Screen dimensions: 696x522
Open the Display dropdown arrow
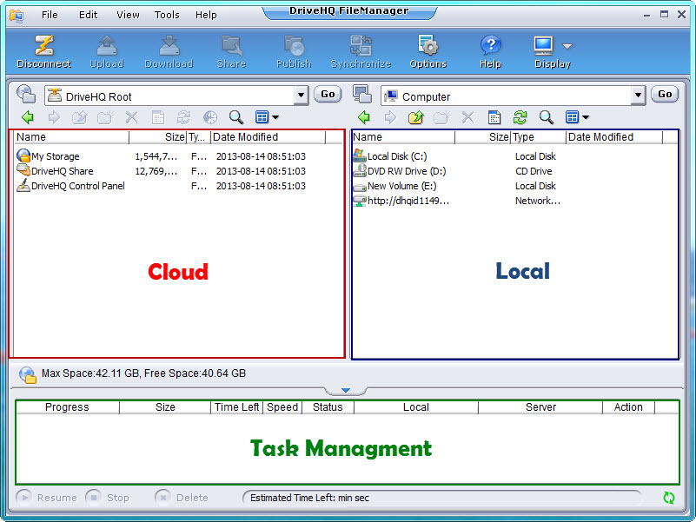567,46
